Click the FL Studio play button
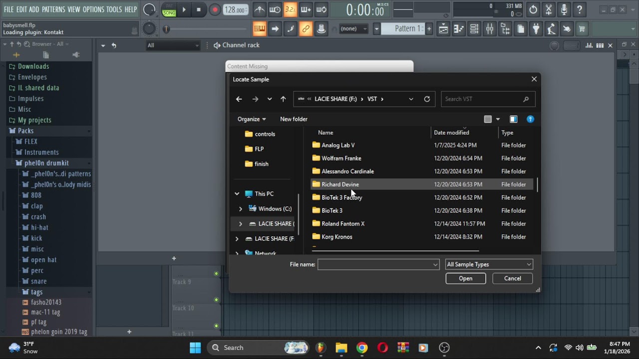639x359 pixels. 184,9
